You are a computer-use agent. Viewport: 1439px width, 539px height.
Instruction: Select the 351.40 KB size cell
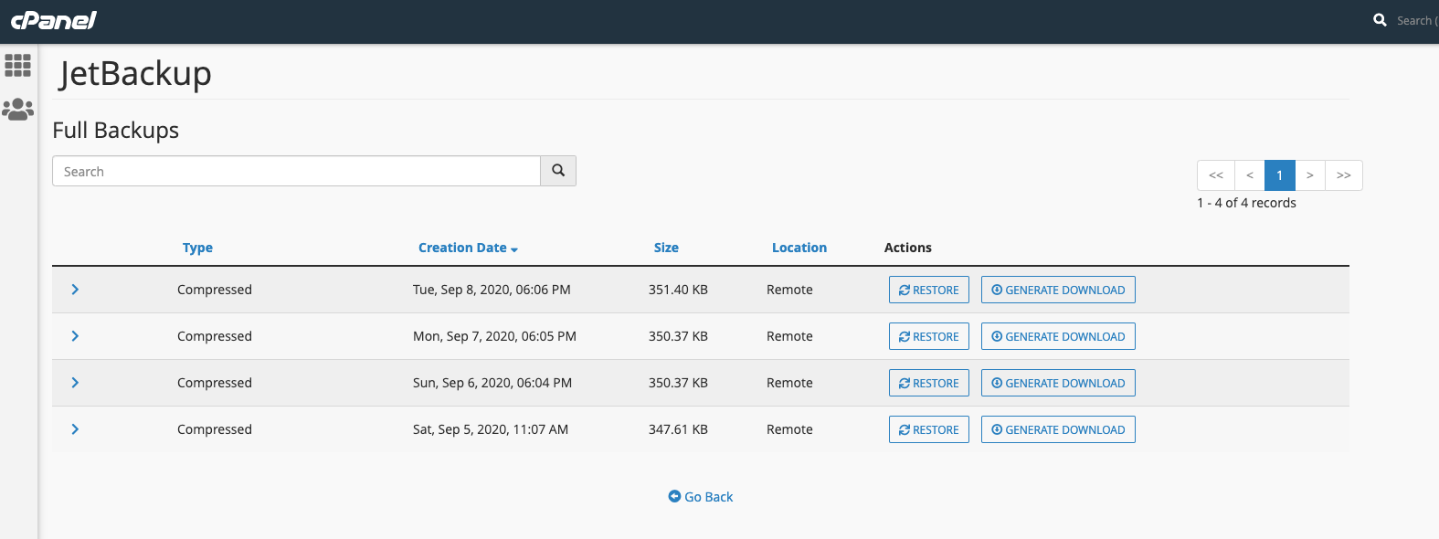[678, 290]
